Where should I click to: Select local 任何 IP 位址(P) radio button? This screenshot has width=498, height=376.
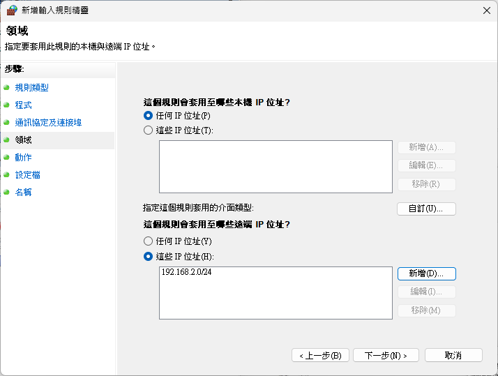pos(148,116)
